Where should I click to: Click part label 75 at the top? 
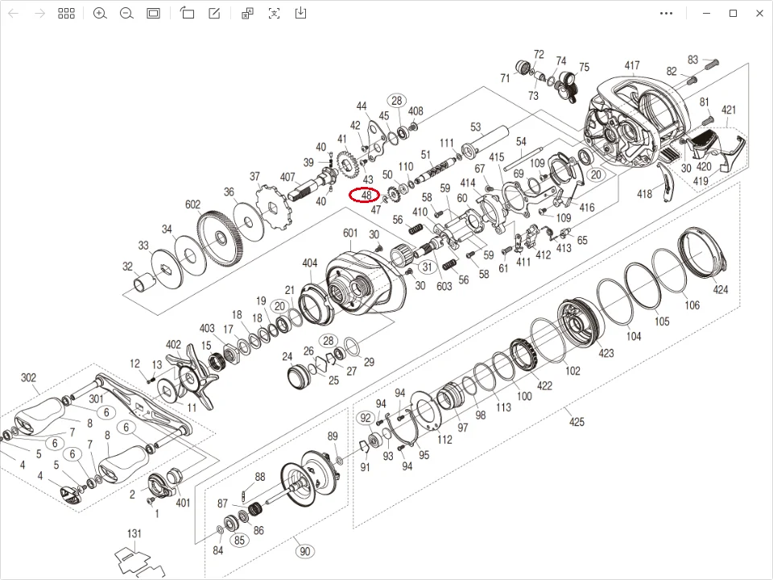(584, 67)
